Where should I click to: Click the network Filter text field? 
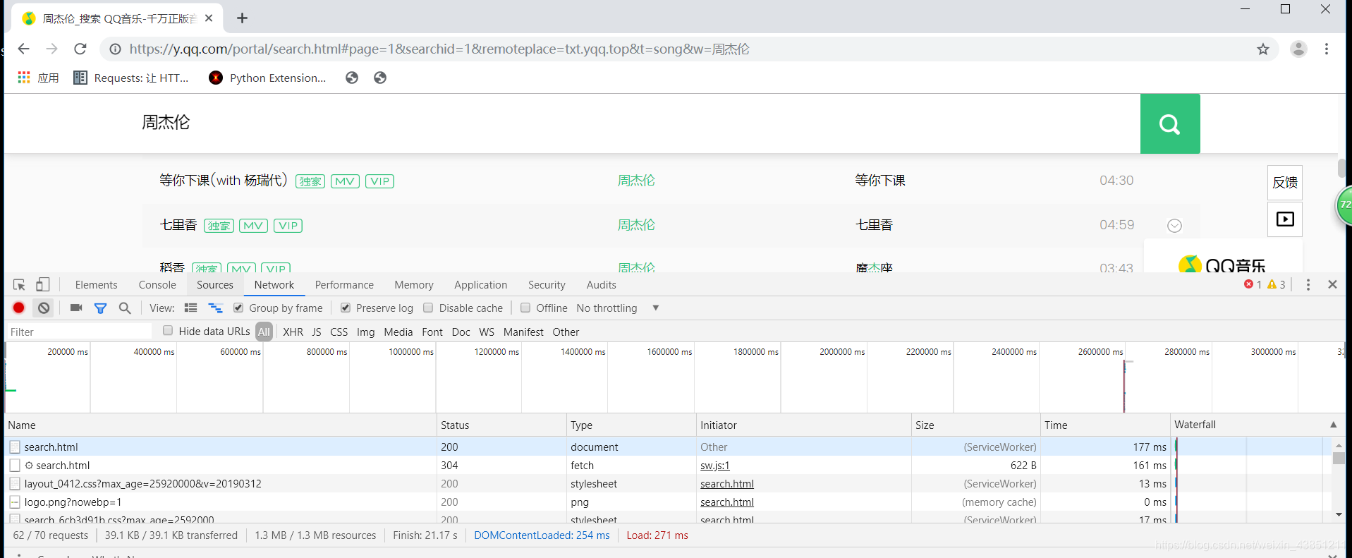coord(79,332)
